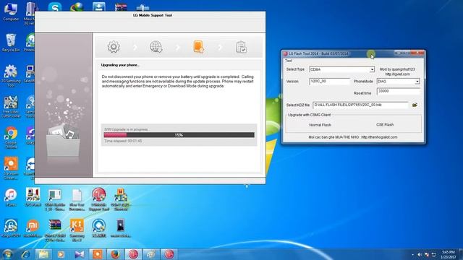The image size is (463, 260).
Task: Click the taskbar clock showing 5:45 PM
Action: [449, 254]
